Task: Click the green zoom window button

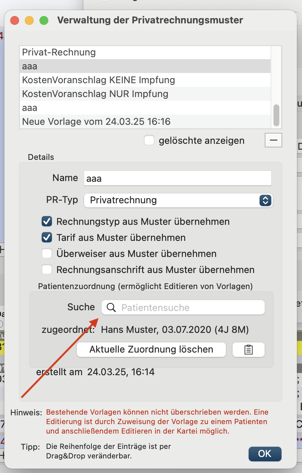Action: point(44,20)
